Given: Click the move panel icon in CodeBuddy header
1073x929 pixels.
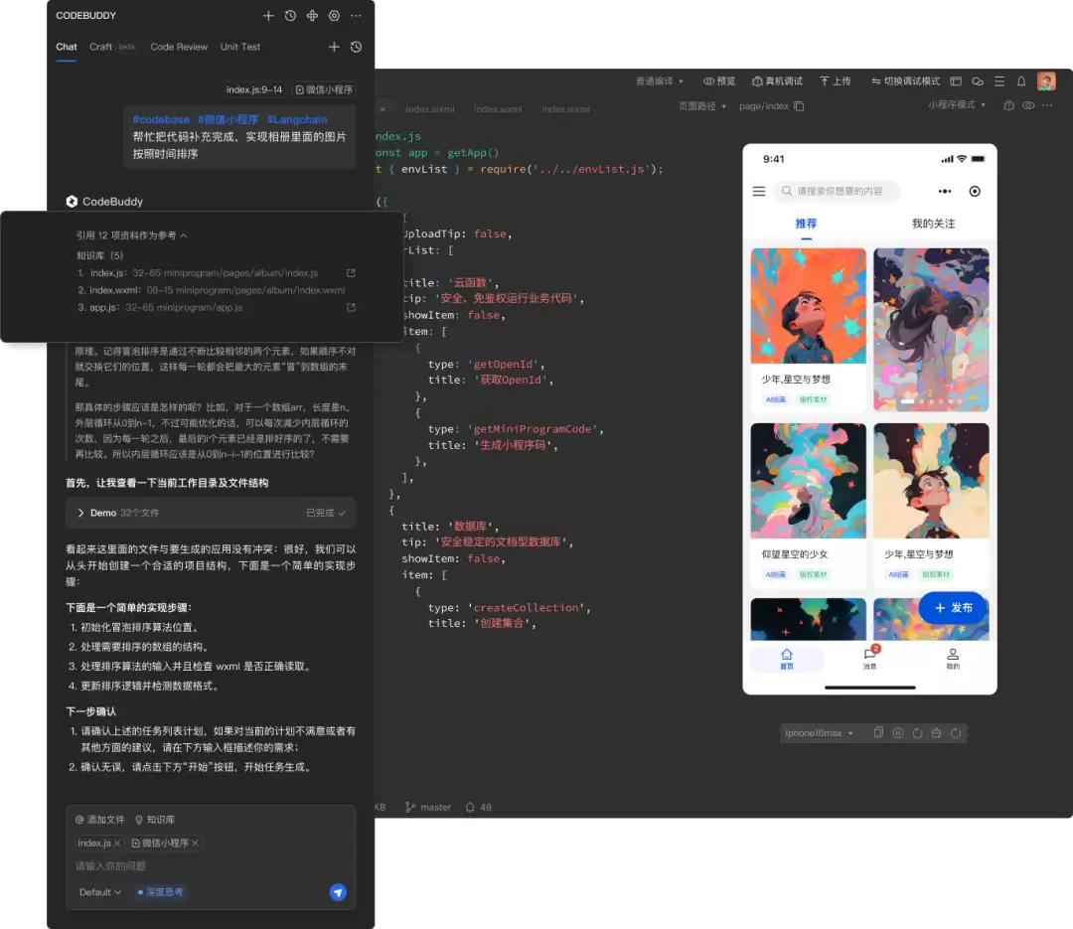Looking at the screenshot, I should pyautogui.click(x=312, y=15).
